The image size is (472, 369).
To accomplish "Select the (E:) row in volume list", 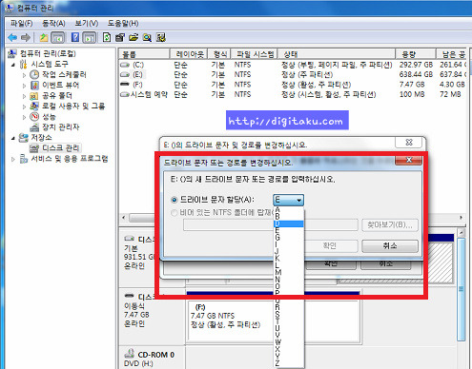I will 293,75.
